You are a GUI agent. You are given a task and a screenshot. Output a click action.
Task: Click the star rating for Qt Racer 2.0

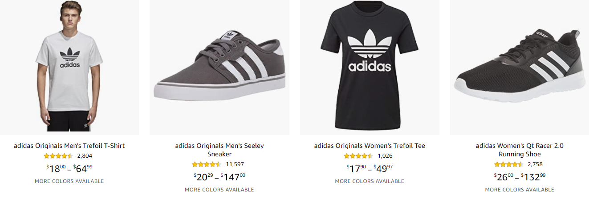(x=508, y=164)
